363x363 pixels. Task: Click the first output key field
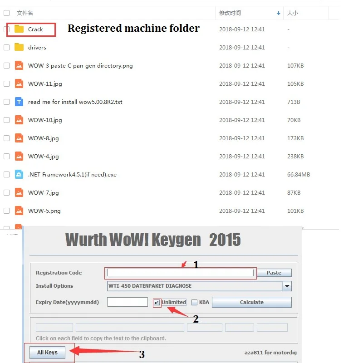pos(54,327)
